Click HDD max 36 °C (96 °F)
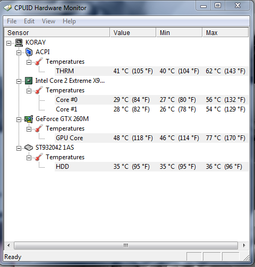This screenshot has width=255, height=267. [x=224, y=167]
